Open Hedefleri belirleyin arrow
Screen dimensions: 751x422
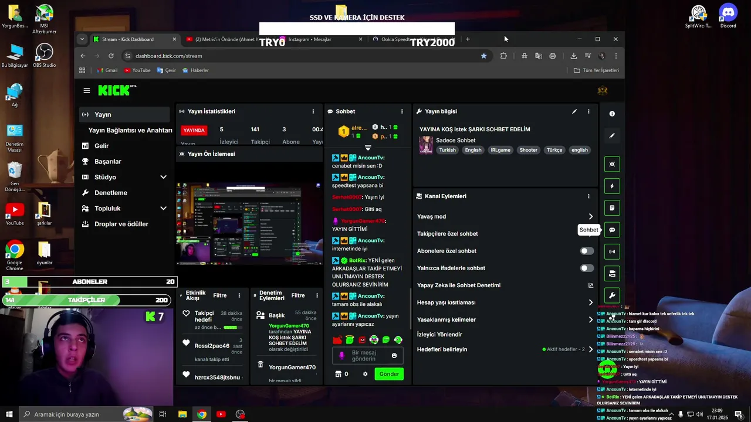[x=591, y=349]
